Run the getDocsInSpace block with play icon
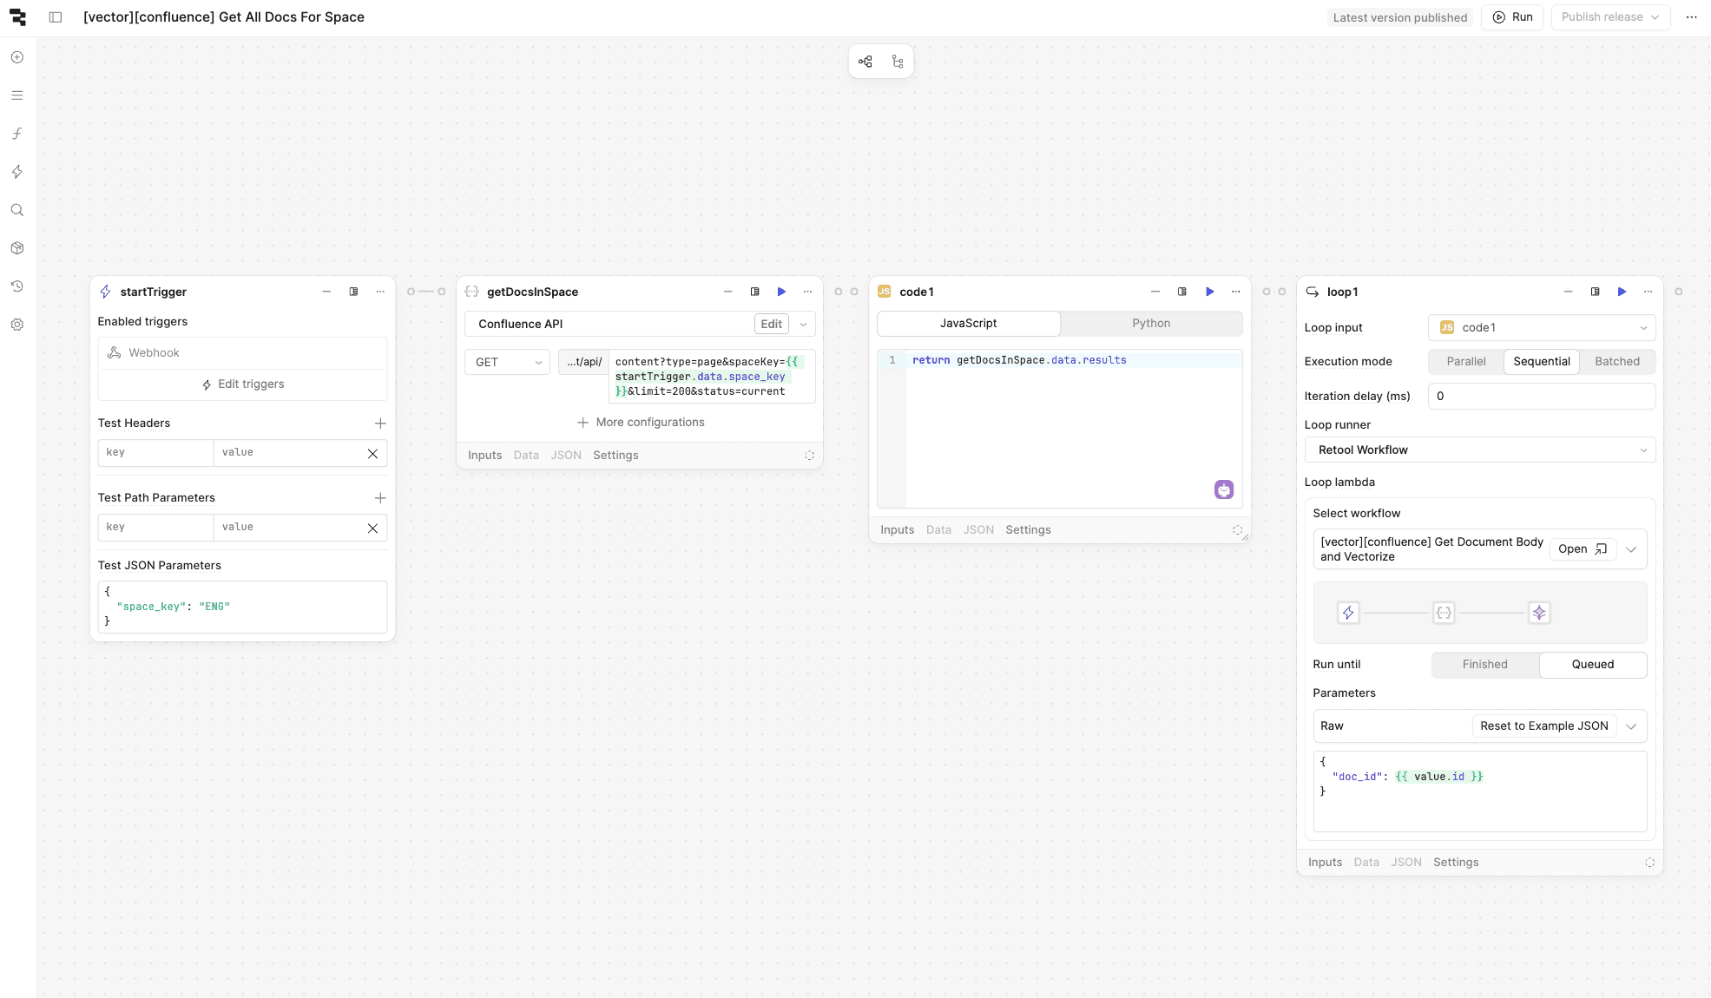 781,292
